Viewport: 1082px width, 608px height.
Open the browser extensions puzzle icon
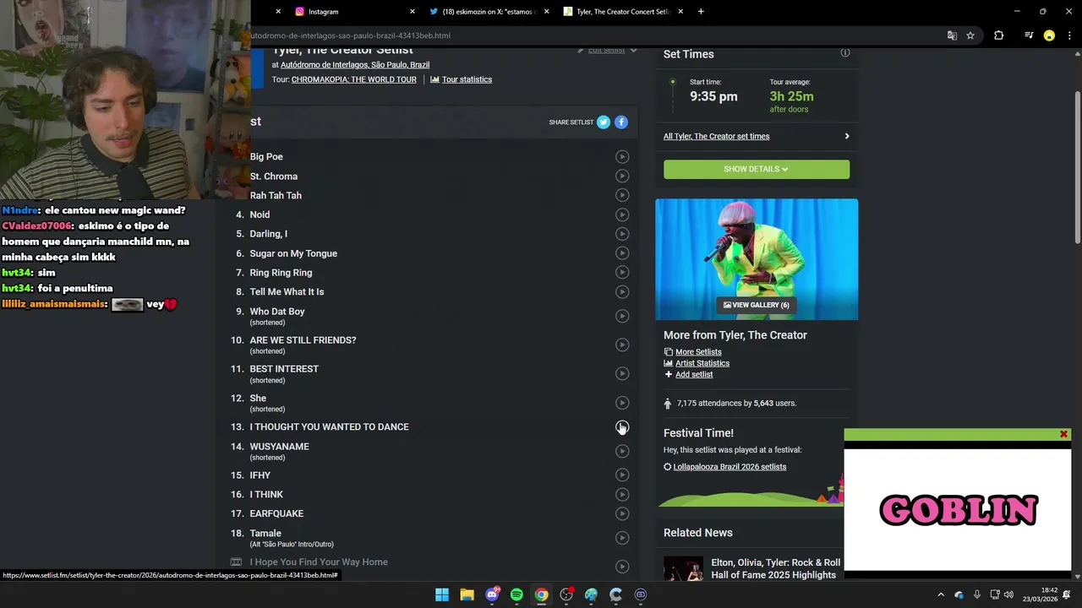(x=998, y=35)
